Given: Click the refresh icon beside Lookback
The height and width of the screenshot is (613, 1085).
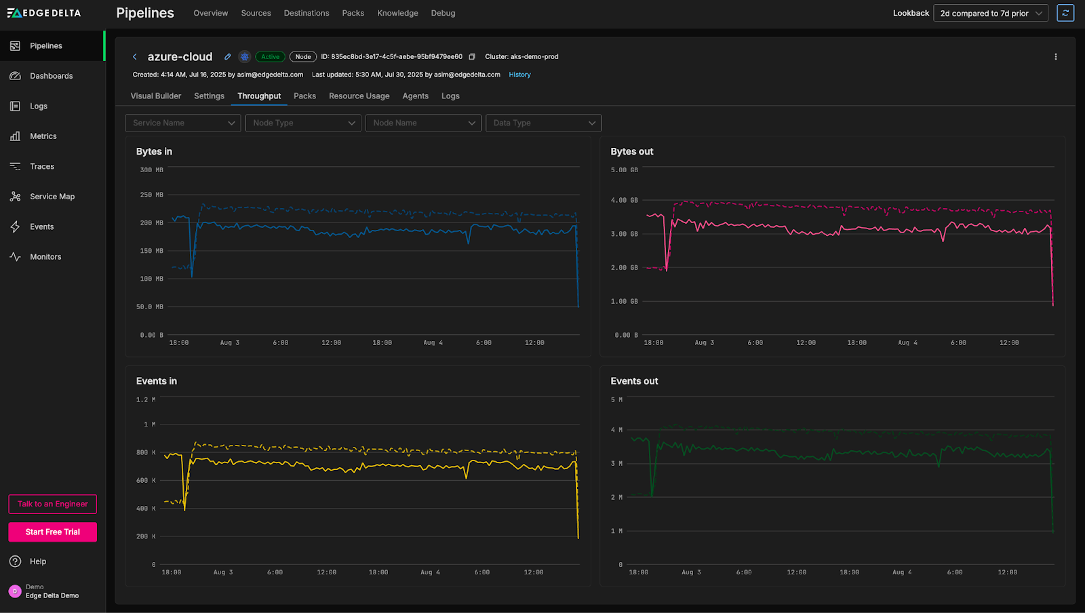Looking at the screenshot, I should pyautogui.click(x=1065, y=13).
